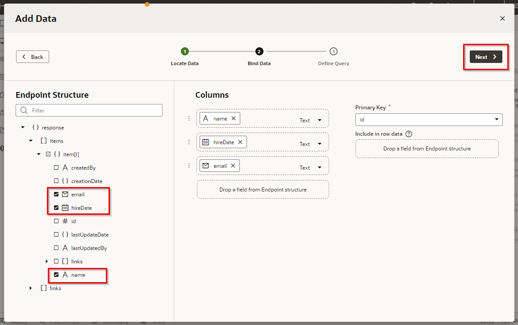Close the Add Data dialog

(502, 18)
